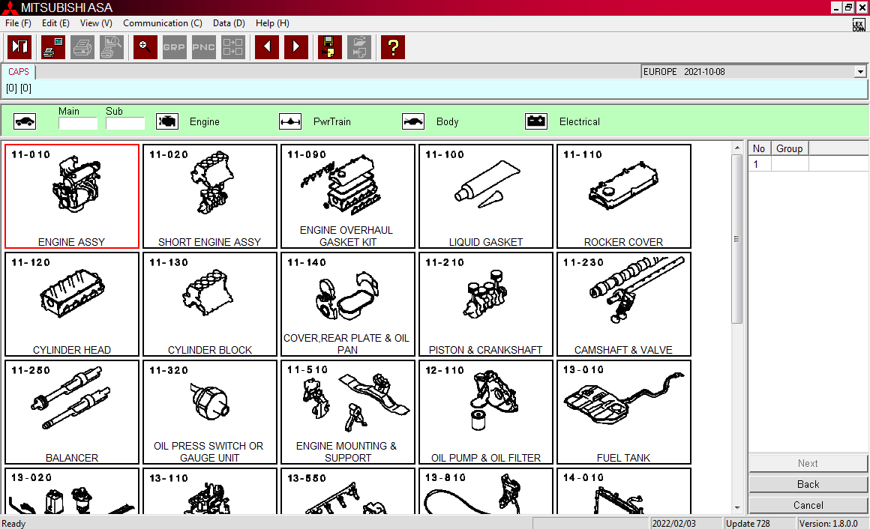Open the Edit (E) menu
This screenshot has height=529, width=870.
(55, 23)
